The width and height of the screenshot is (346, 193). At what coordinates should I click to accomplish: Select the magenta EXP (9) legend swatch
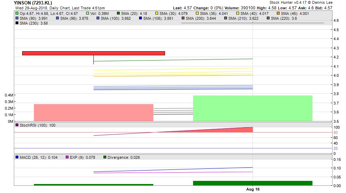point(67,157)
